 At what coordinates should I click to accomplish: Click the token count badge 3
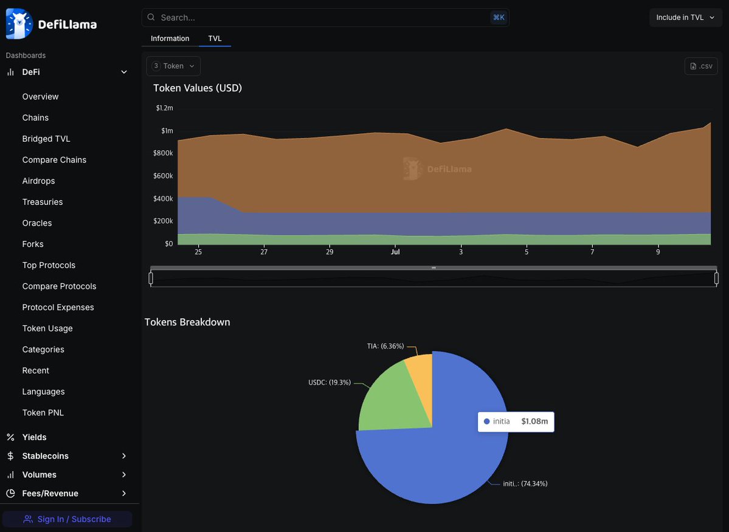156,66
